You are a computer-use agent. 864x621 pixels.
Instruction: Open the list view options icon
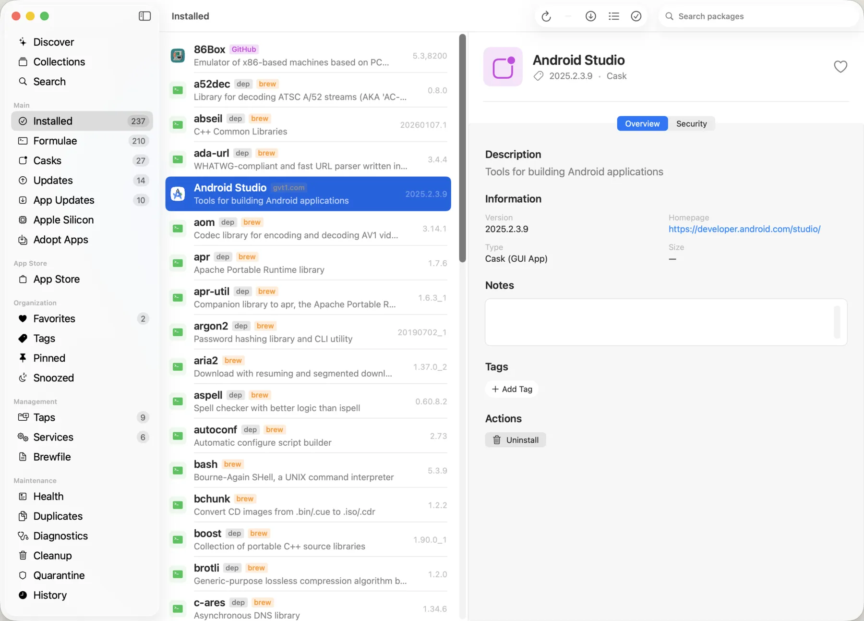[x=613, y=16]
